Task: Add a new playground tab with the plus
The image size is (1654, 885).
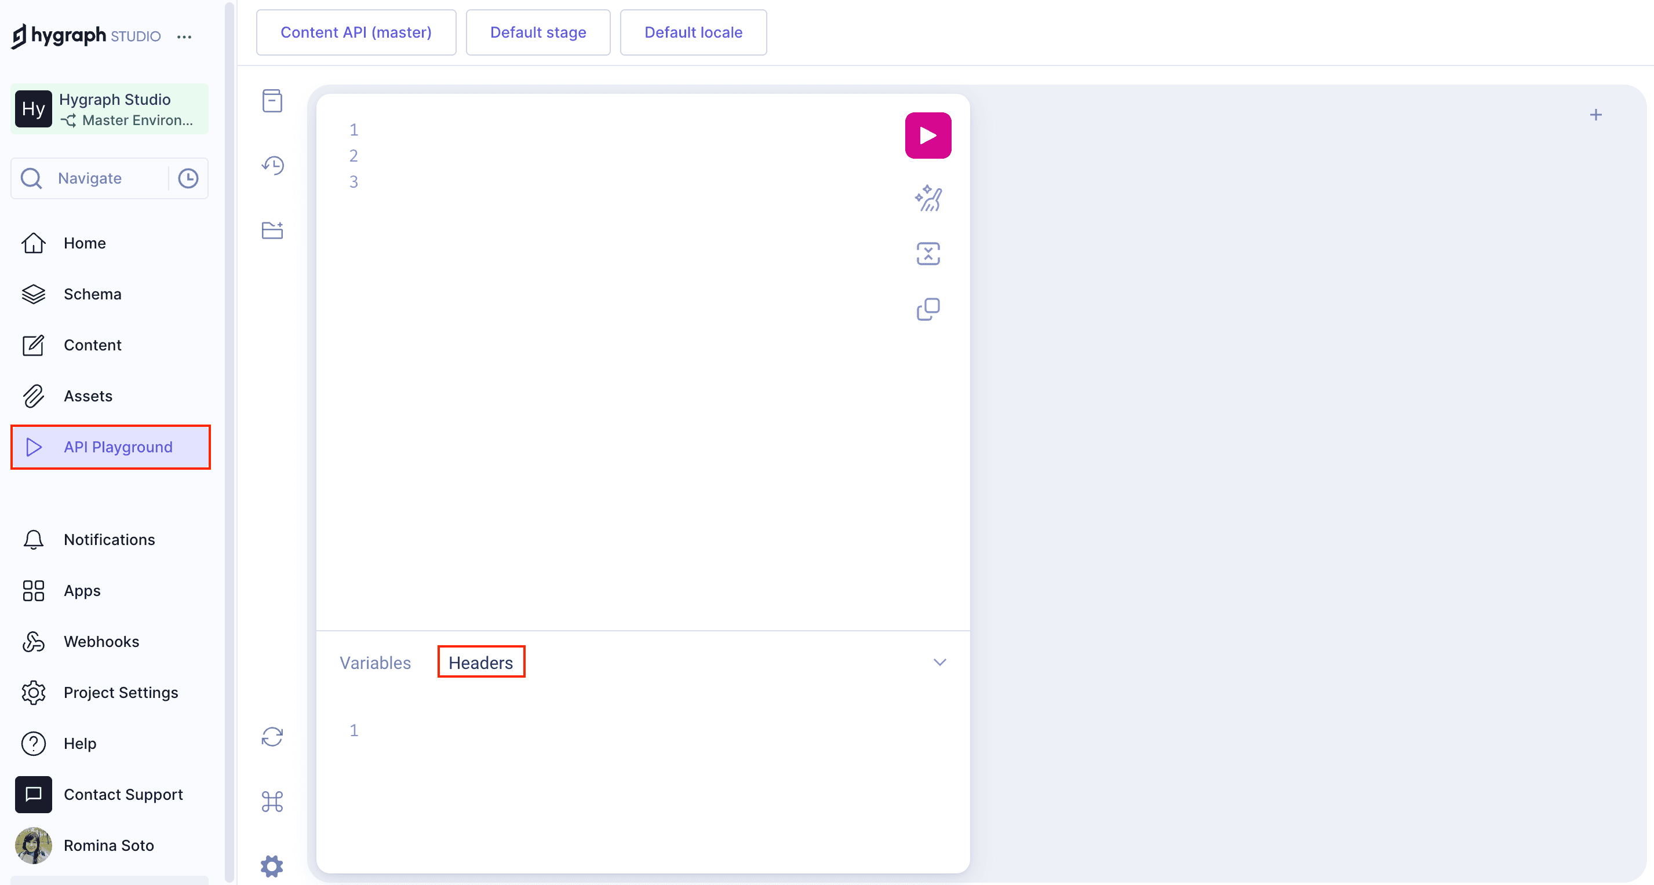Action: tap(1596, 114)
